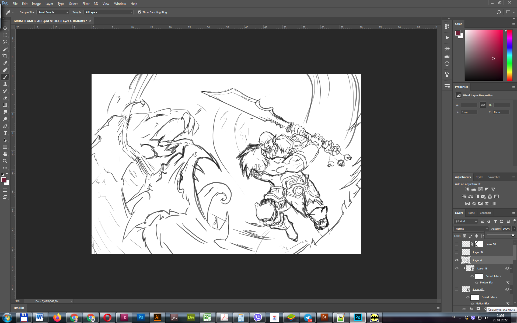Click Add layer mask button
The height and width of the screenshot is (323, 517).
pos(478,309)
